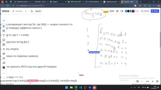
Task: Go to Miro home logo
Action: coord(6,11)
